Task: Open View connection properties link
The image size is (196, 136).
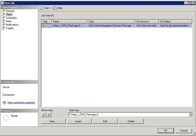Action: pos(21,103)
